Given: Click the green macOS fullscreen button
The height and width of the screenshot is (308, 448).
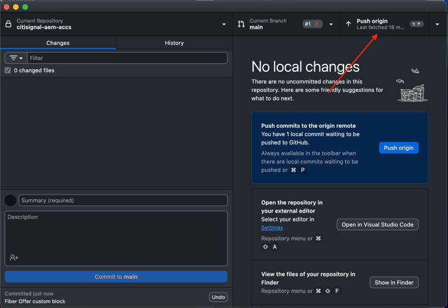Looking at the screenshot, I should click(x=25, y=7).
